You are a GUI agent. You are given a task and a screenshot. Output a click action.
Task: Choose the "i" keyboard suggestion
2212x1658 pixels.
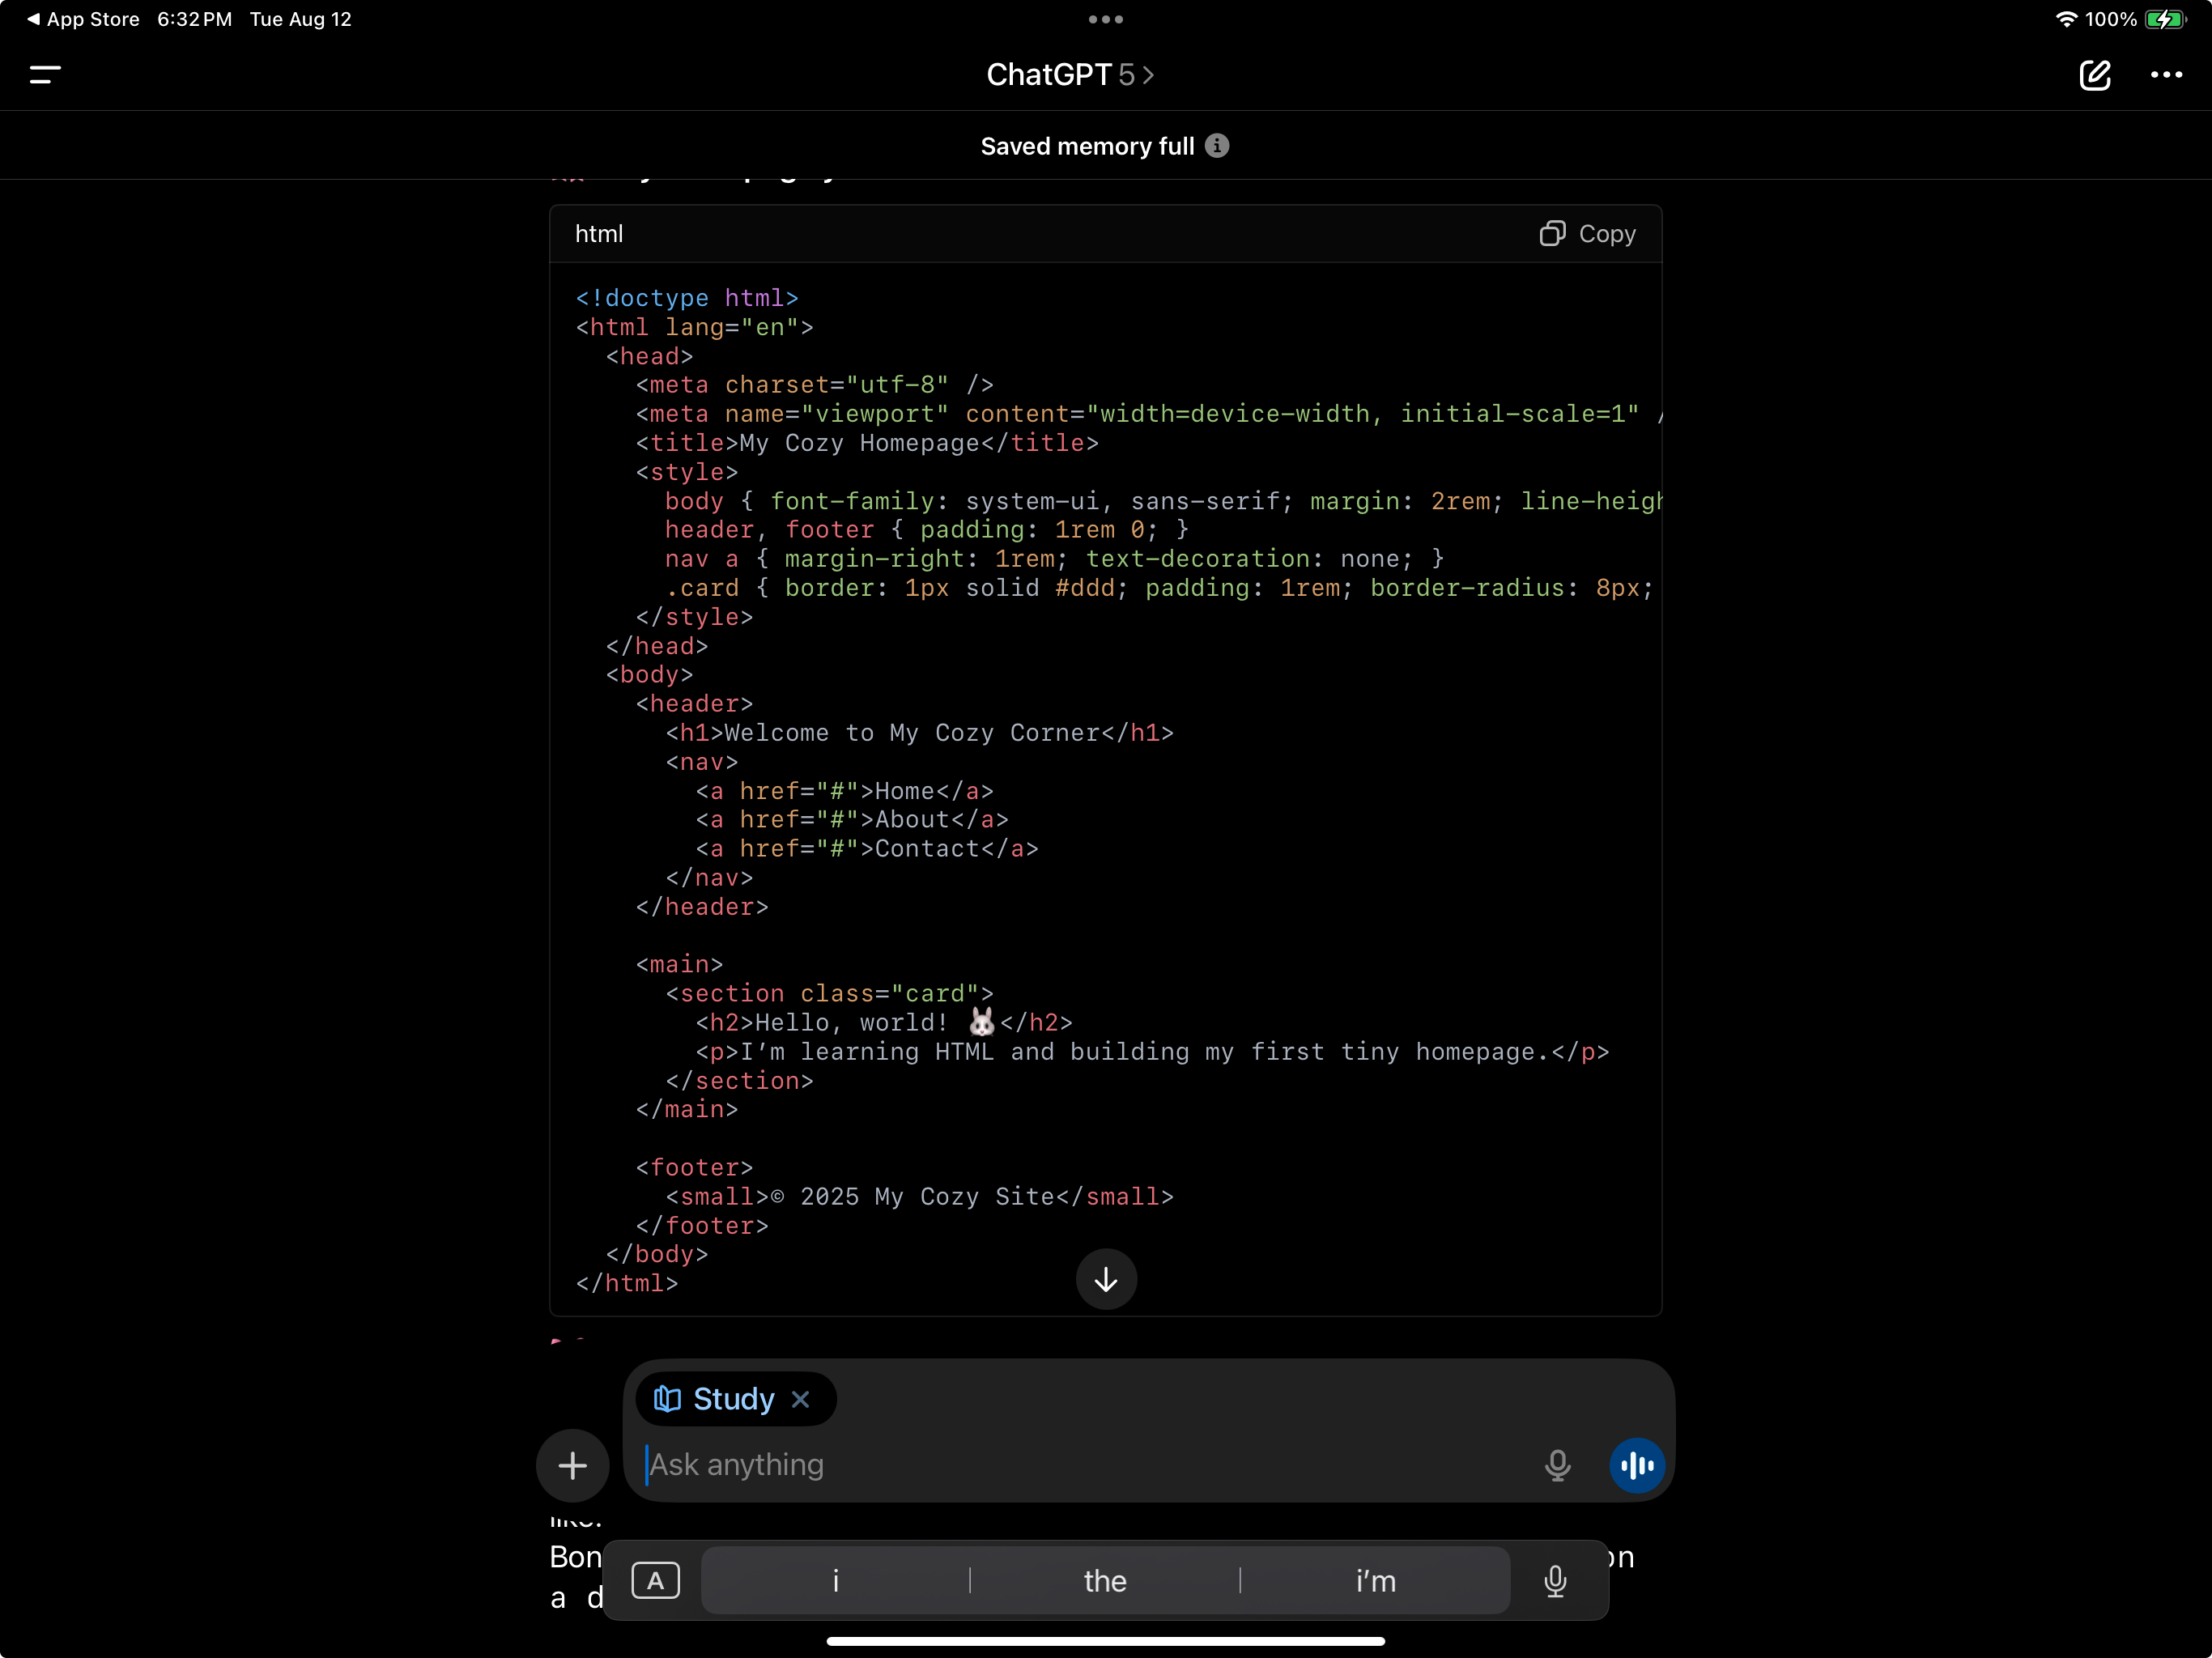[836, 1581]
